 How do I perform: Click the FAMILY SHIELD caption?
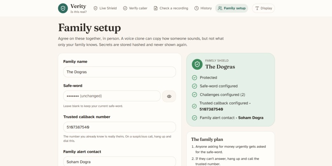click(217, 61)
